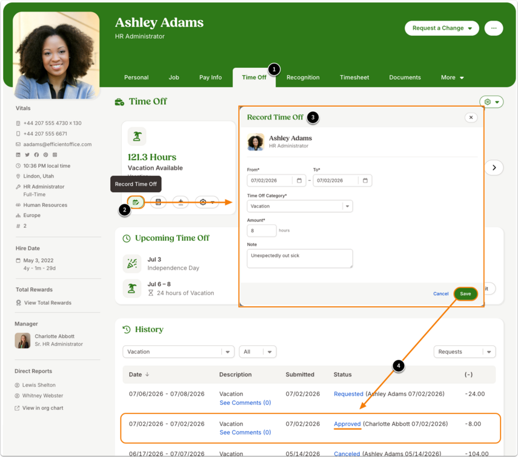This screenshot has height=457, width=518.
Task: Click the Time Off briefcase heading icon
Action: click(x=119, y=102)
